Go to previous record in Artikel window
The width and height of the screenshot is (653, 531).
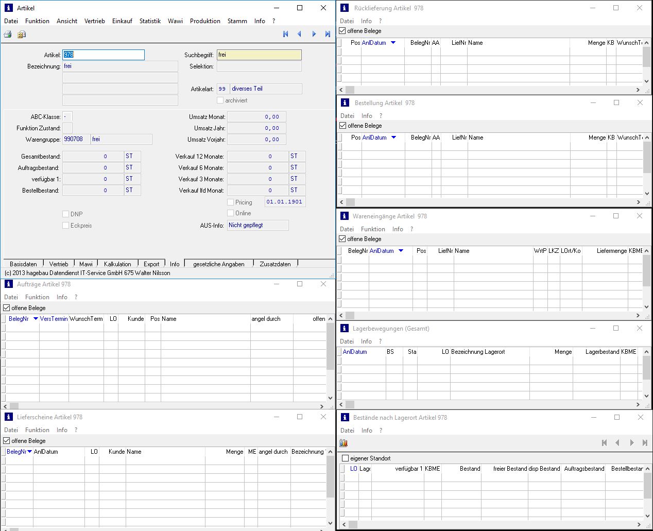[x=300, y=34]
